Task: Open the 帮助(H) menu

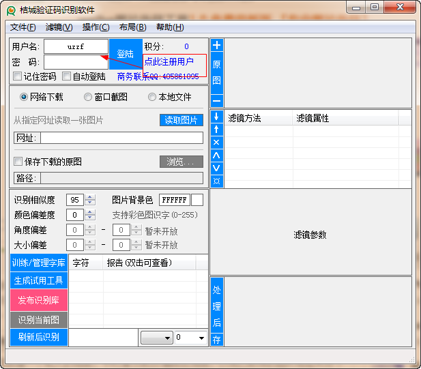Action: [170, 27]
